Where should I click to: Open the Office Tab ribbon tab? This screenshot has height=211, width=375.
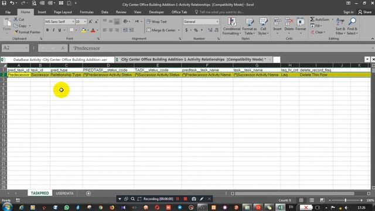pyautogui.click(x=179, y=12)
